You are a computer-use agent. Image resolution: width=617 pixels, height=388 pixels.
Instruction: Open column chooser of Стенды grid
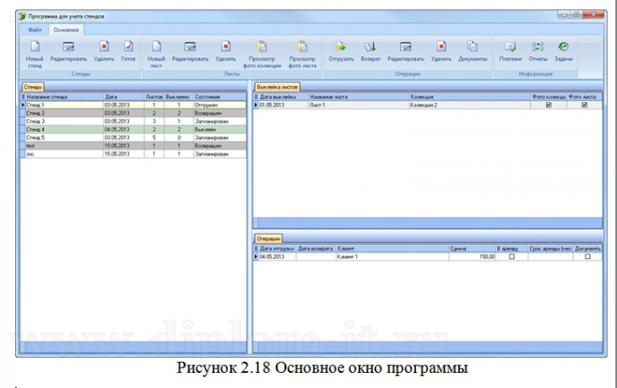tap(23, 97)
